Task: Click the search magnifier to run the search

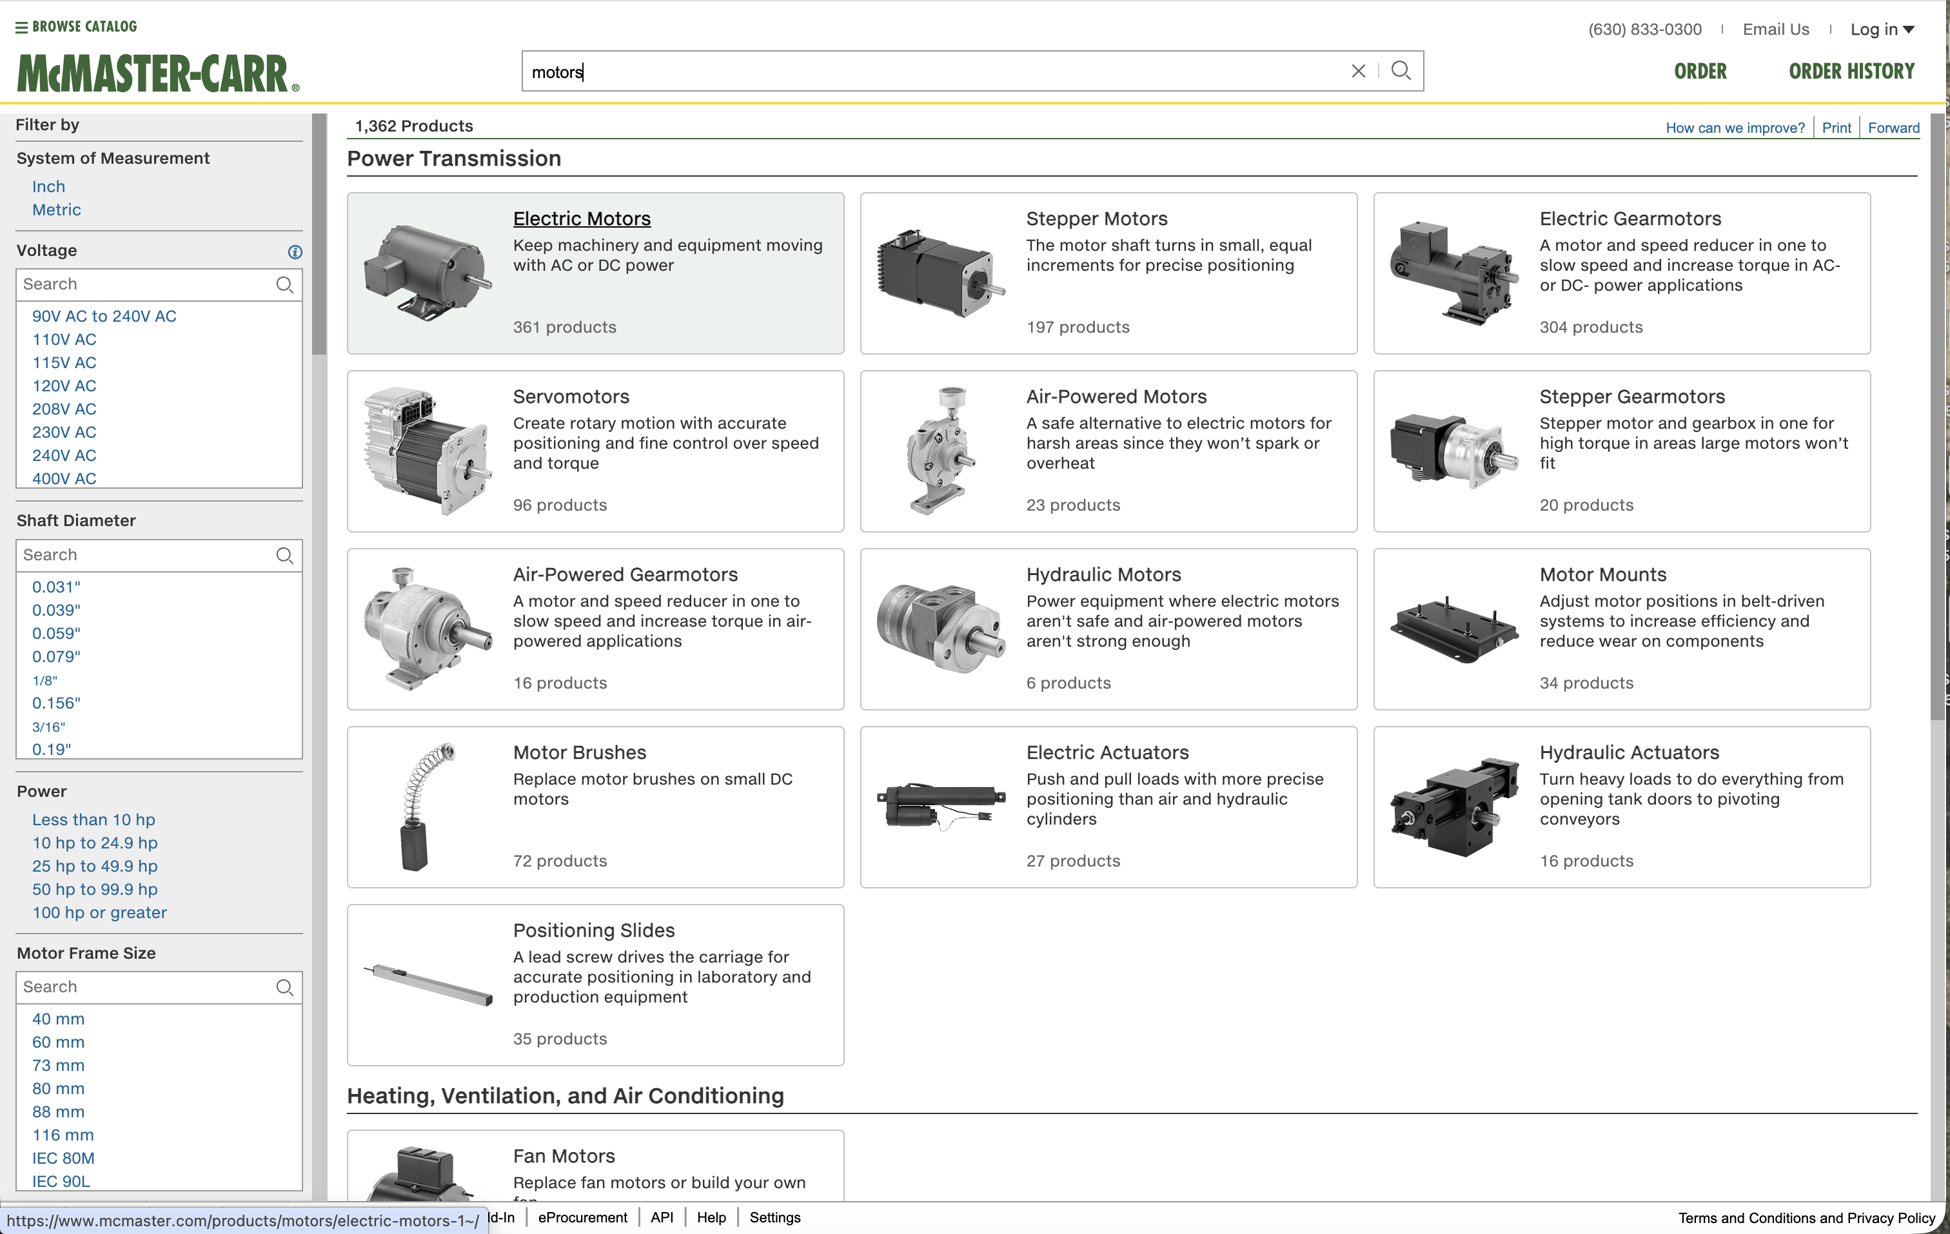Action: pyautogui.click(x=1401, y=70)
